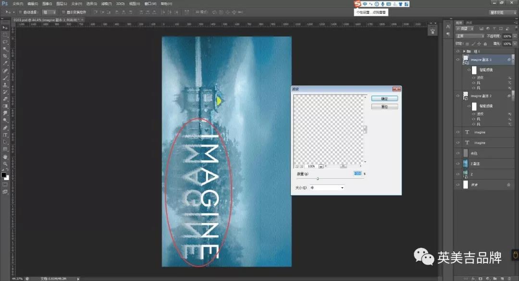Select the Dodge tool
Image resolution: width=519 pixels, height=281 pixels.
(x=5, y=121)
